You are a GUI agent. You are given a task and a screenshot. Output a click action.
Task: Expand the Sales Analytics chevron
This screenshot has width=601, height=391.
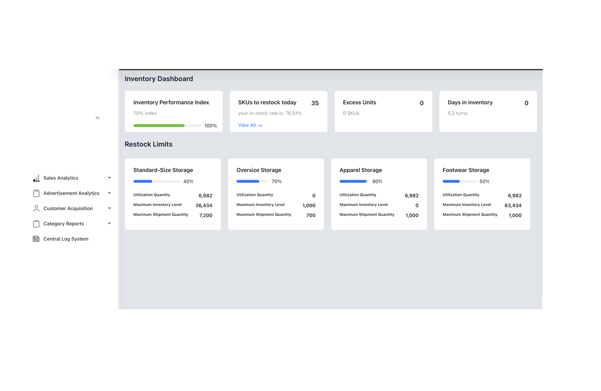[109, 178]
